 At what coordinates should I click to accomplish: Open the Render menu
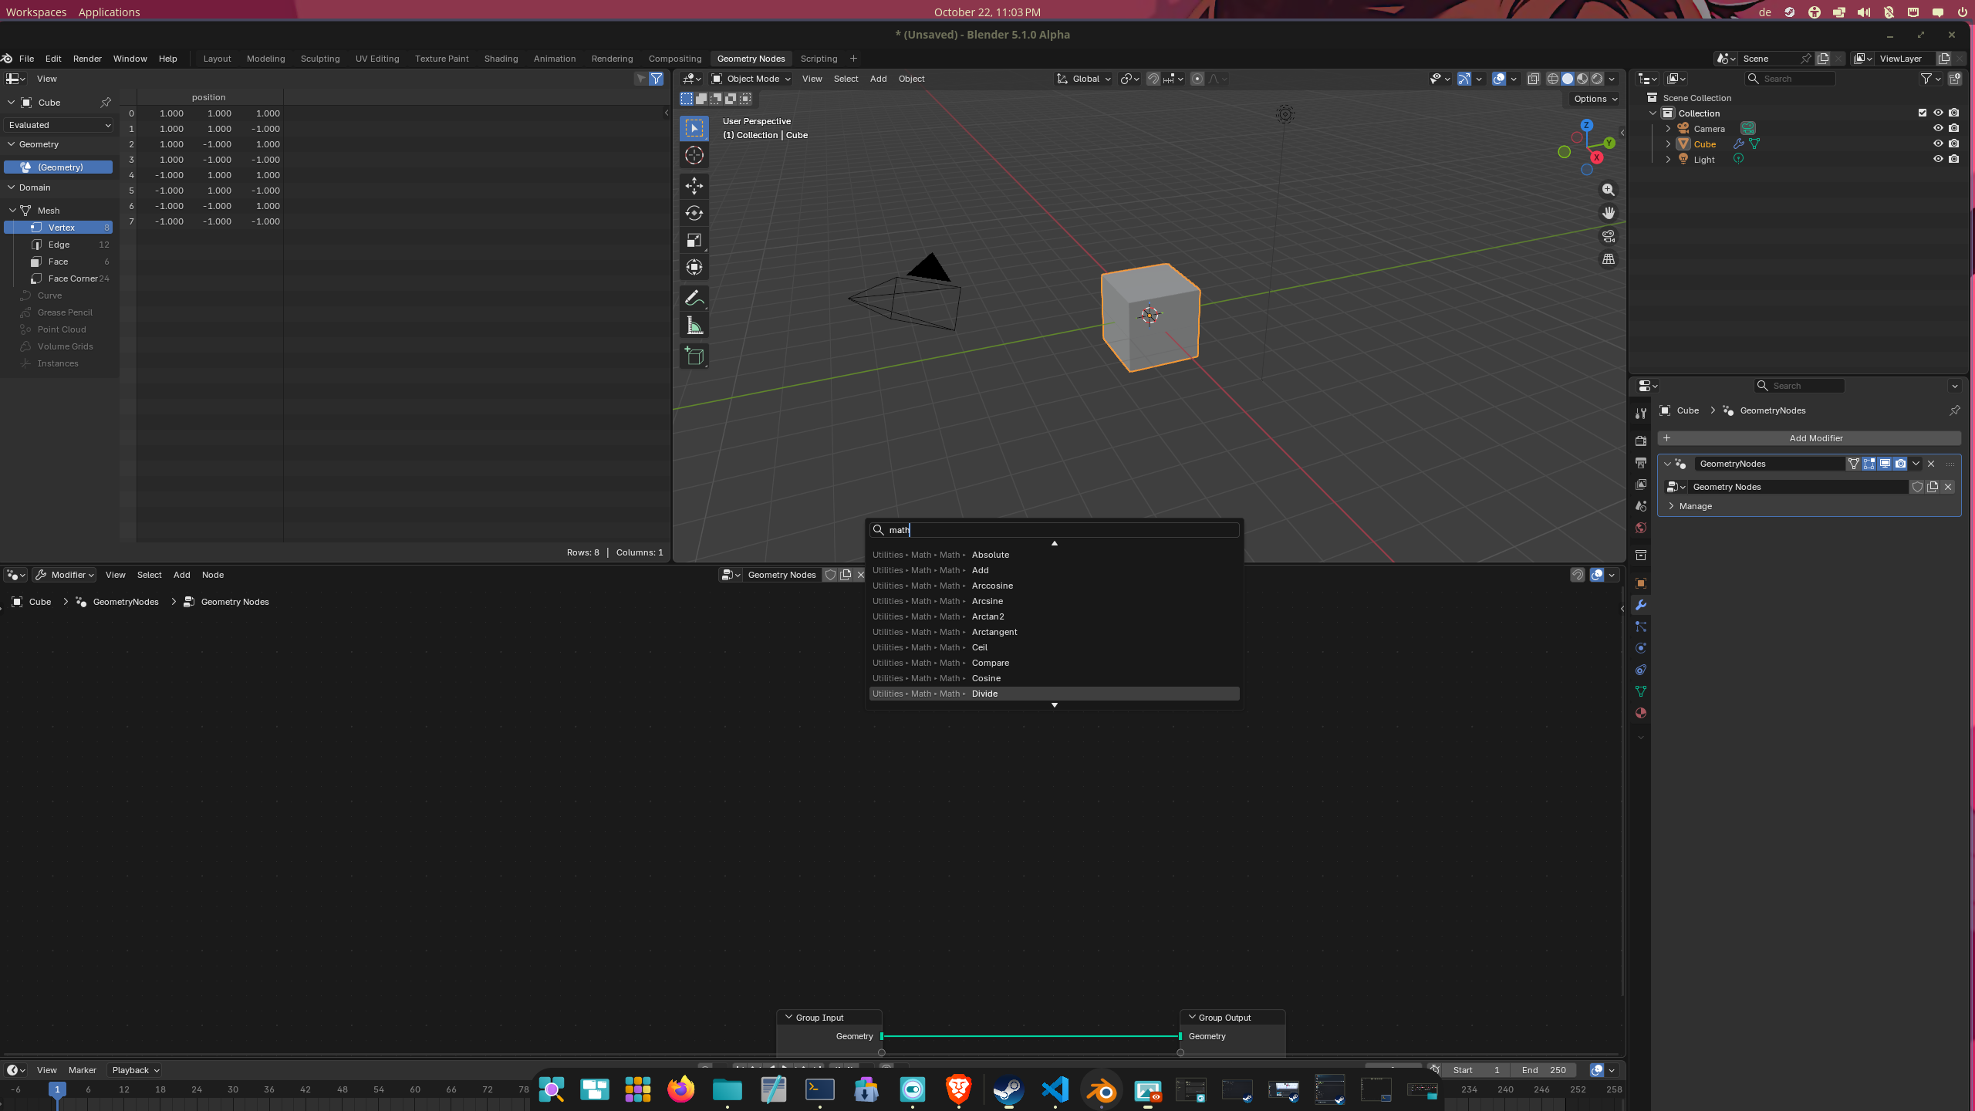[x=87, y=59]
